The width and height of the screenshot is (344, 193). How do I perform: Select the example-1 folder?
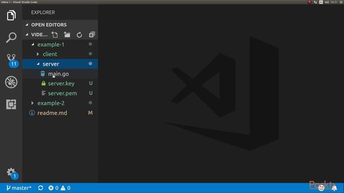pos(60,44)
